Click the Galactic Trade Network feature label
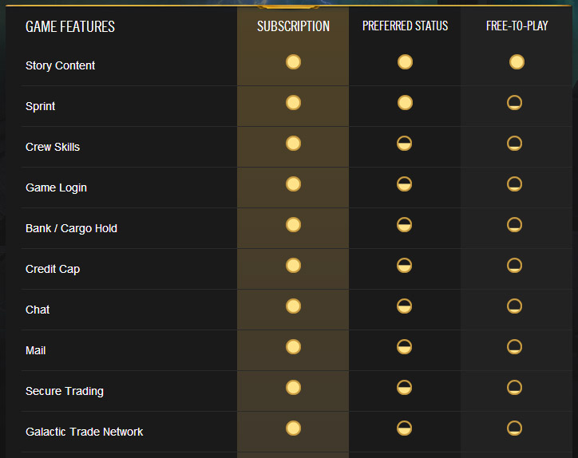 (84, 432)
